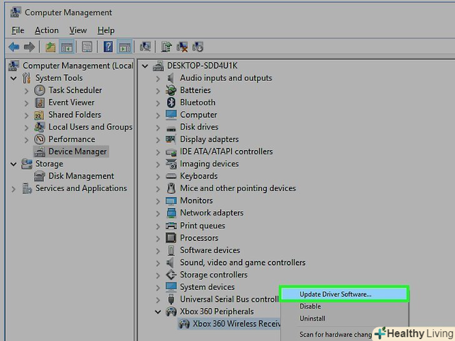Choose Update Driver Software from context menu
Image resolution: width=455 pixels, height=341 pixels.
pyautogui.click(x=335, y=294)
